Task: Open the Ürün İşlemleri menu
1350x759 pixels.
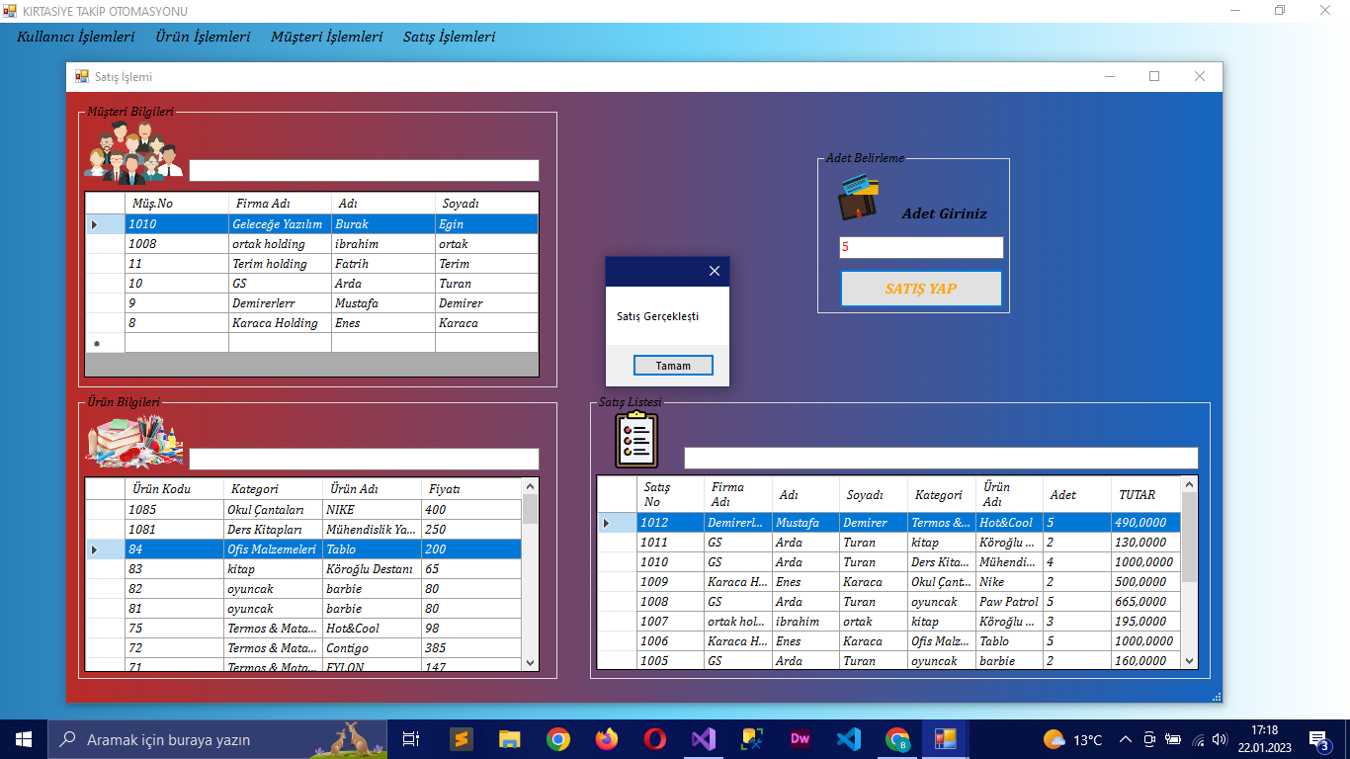Action: (x=203, y=37)
